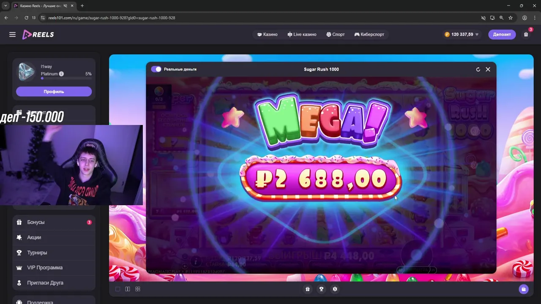Screen dimensions: 541x304
Task: Click the Депозит button
Action: [502, 35]
